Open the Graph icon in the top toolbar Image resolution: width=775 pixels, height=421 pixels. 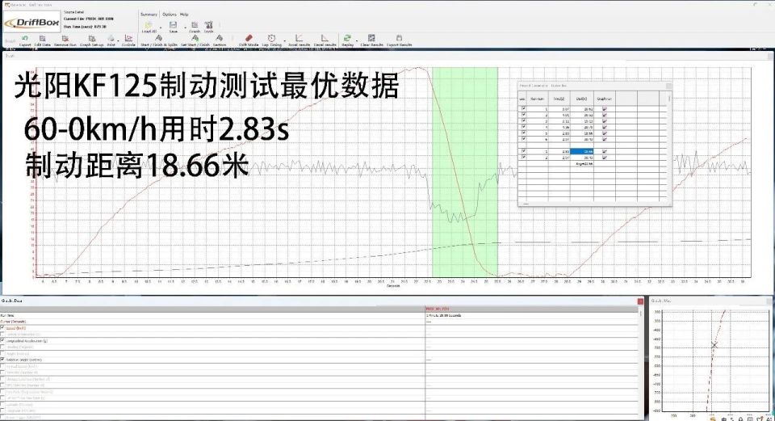195,25
